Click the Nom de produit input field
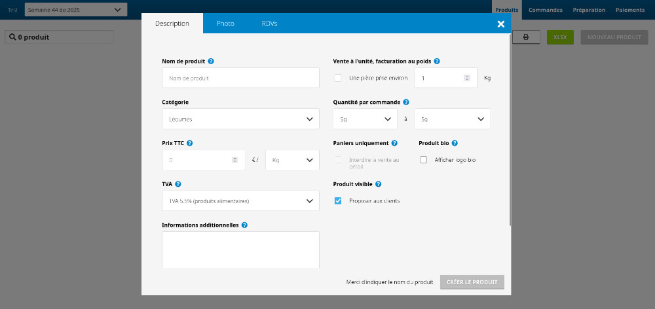 click(240, 78)
